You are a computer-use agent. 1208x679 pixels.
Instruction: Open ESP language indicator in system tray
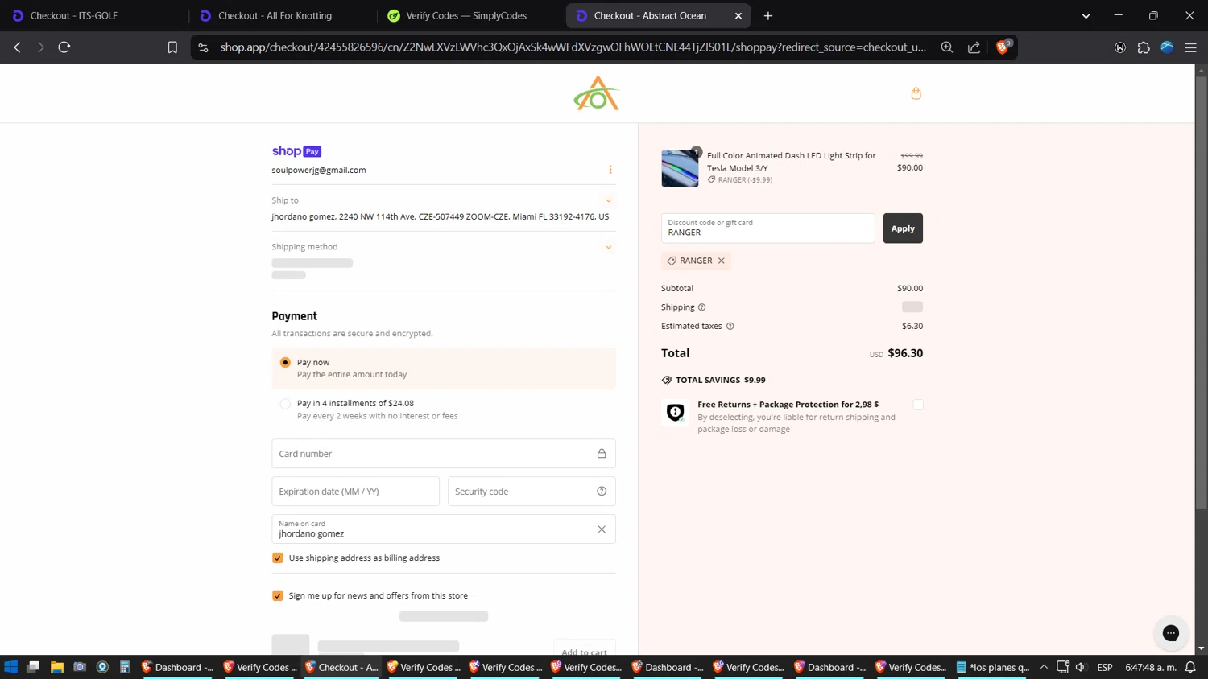1105,667
